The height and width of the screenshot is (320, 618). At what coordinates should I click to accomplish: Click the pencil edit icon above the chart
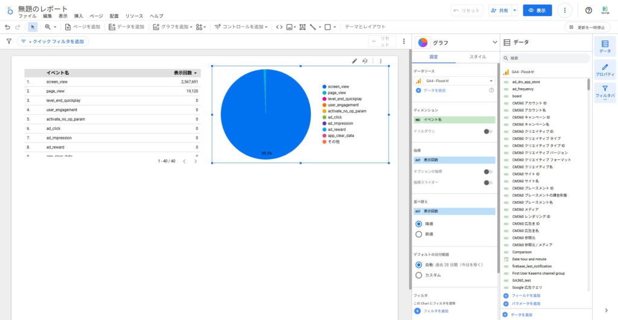click(x=354, y=61)
